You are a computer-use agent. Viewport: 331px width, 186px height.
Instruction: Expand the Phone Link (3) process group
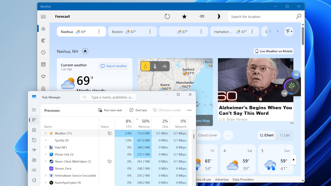pyautogui.click(x=46, y=154)
